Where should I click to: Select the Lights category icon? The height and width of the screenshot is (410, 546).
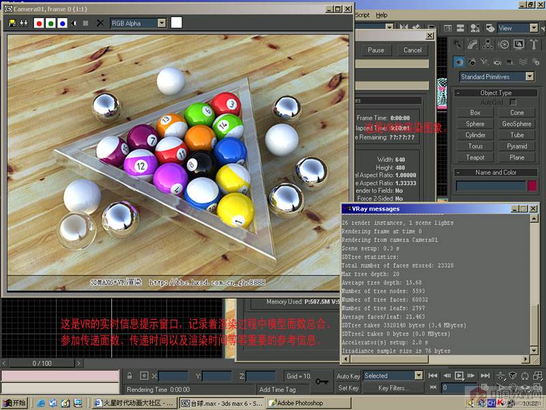[x=485, y=62]
